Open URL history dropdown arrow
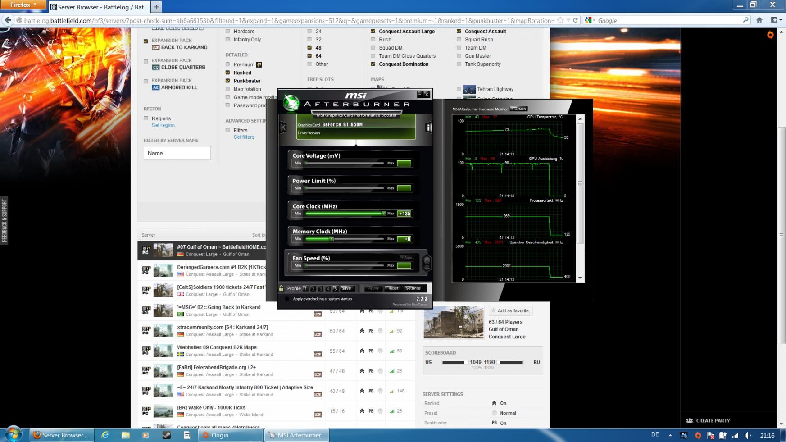The width and height of the screenshot is (786, 442). coord(568,20)
